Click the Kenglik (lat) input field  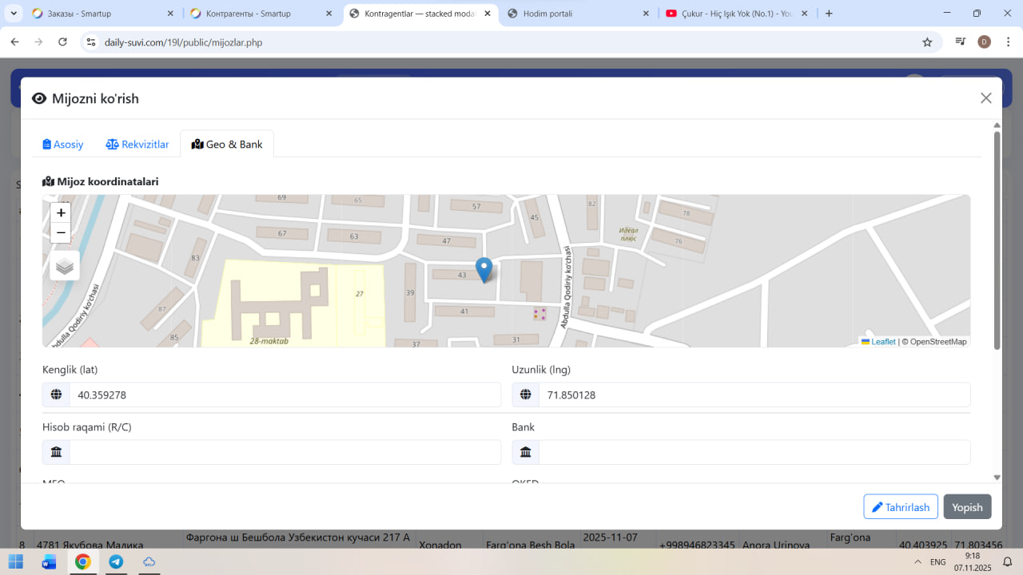[x=285, y=395]
